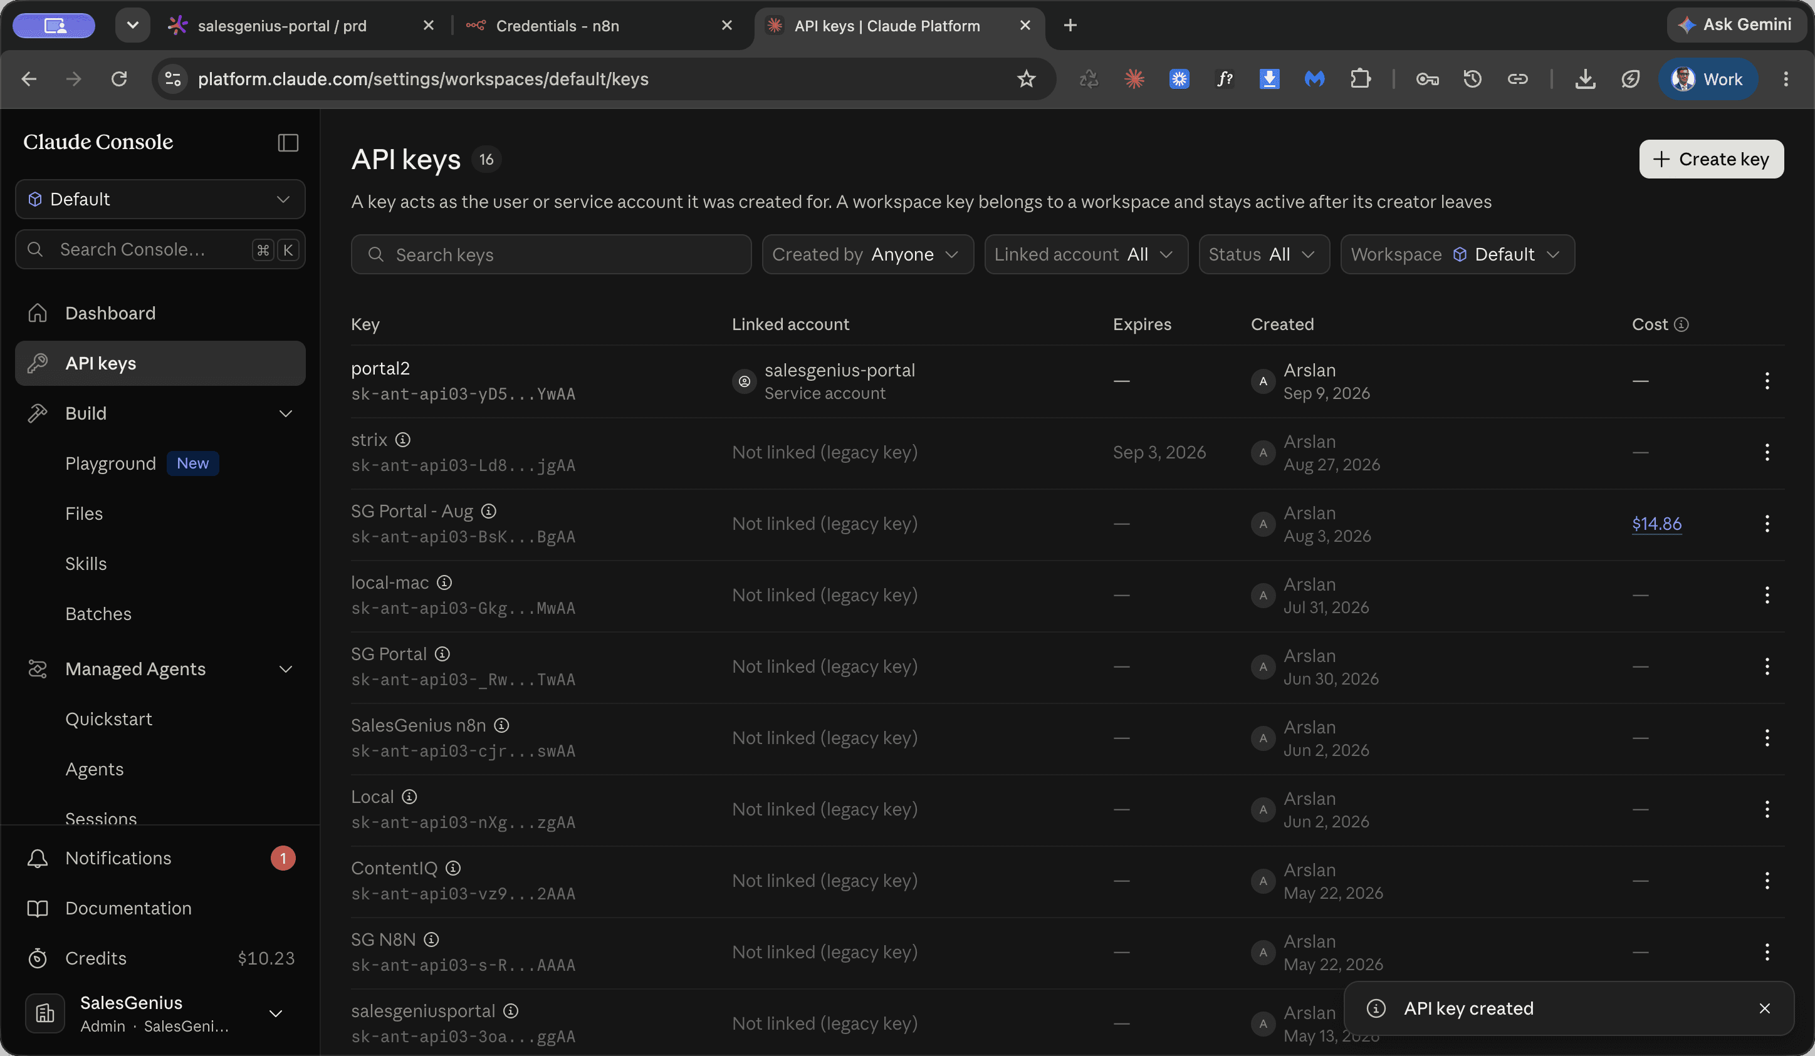Click the Expires column header
Screen dimensions: 1815x1056
[x=1141, y=324]
